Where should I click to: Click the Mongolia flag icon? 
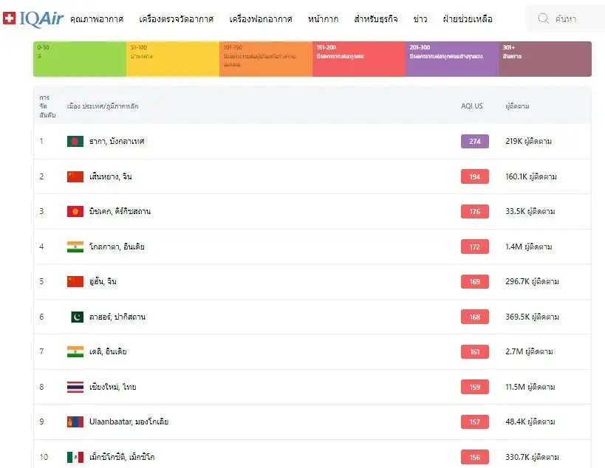[x=75, y=421]
